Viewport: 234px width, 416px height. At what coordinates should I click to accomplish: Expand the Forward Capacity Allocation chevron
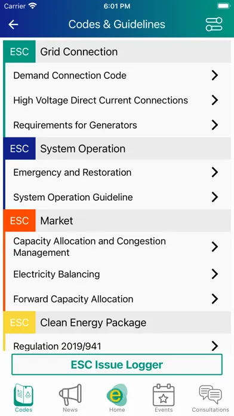coord(215,299)
